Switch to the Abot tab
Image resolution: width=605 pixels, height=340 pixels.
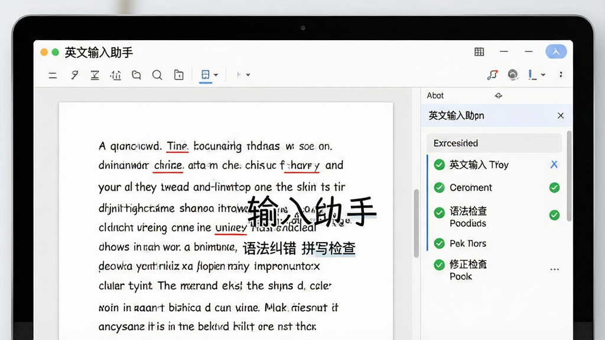[435, 96]
